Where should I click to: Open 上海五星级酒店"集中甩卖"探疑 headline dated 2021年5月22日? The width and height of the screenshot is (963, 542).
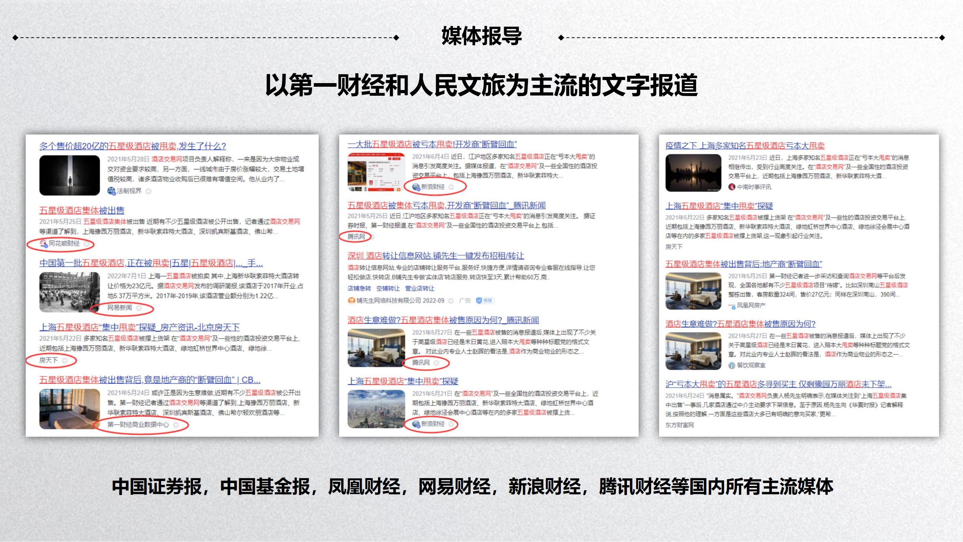pos(719,206)
